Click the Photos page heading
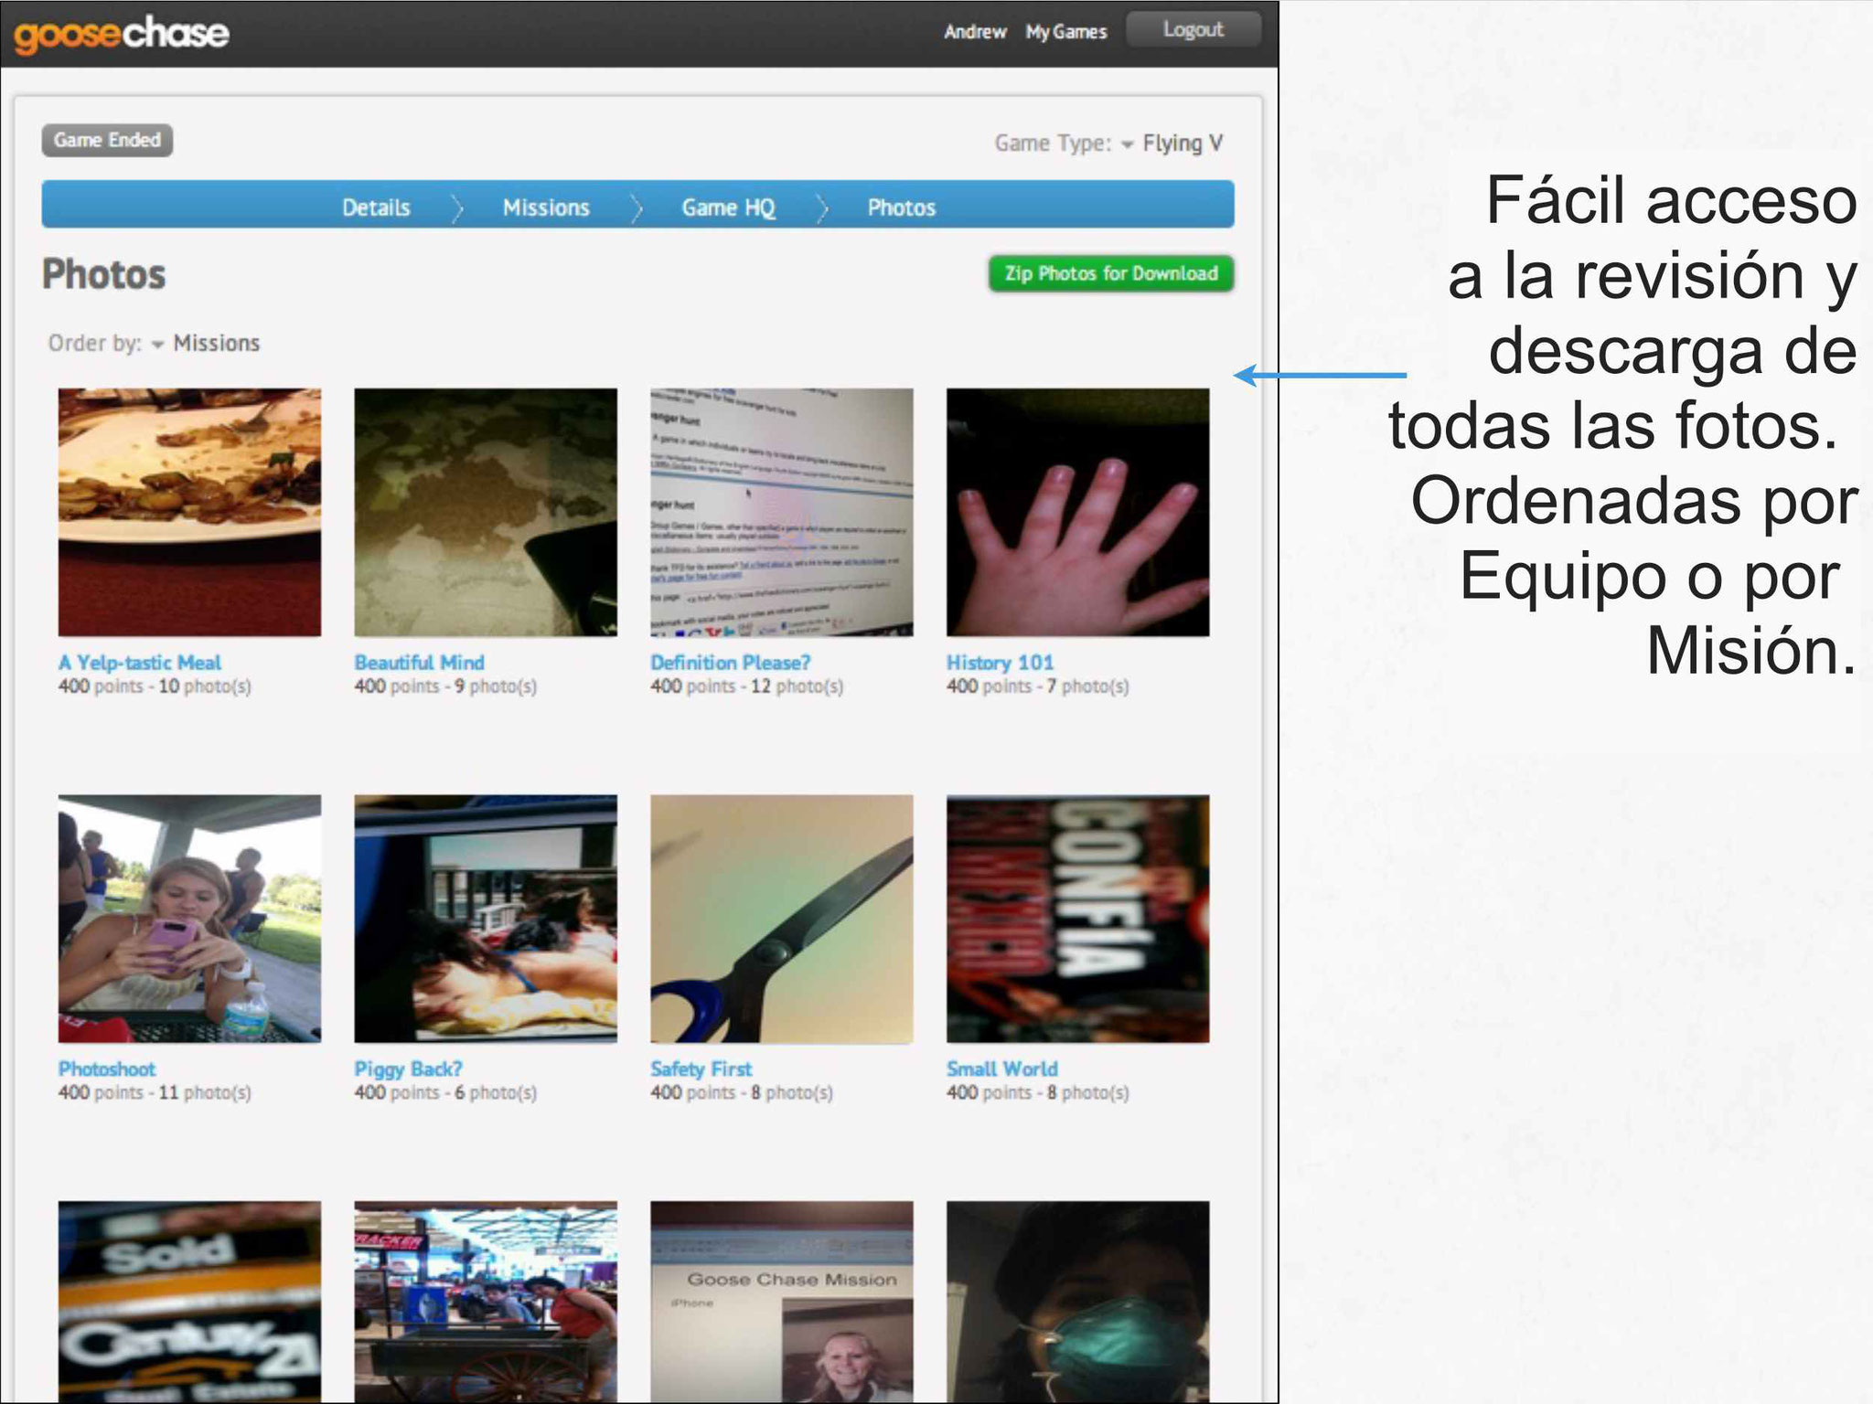The width and height of the screenshot is (1873, 1404). [x=104, y=274]
